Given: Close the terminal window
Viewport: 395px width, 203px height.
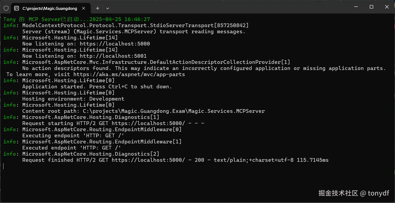Looking at the screenshot, I should (x=387, y=7).
